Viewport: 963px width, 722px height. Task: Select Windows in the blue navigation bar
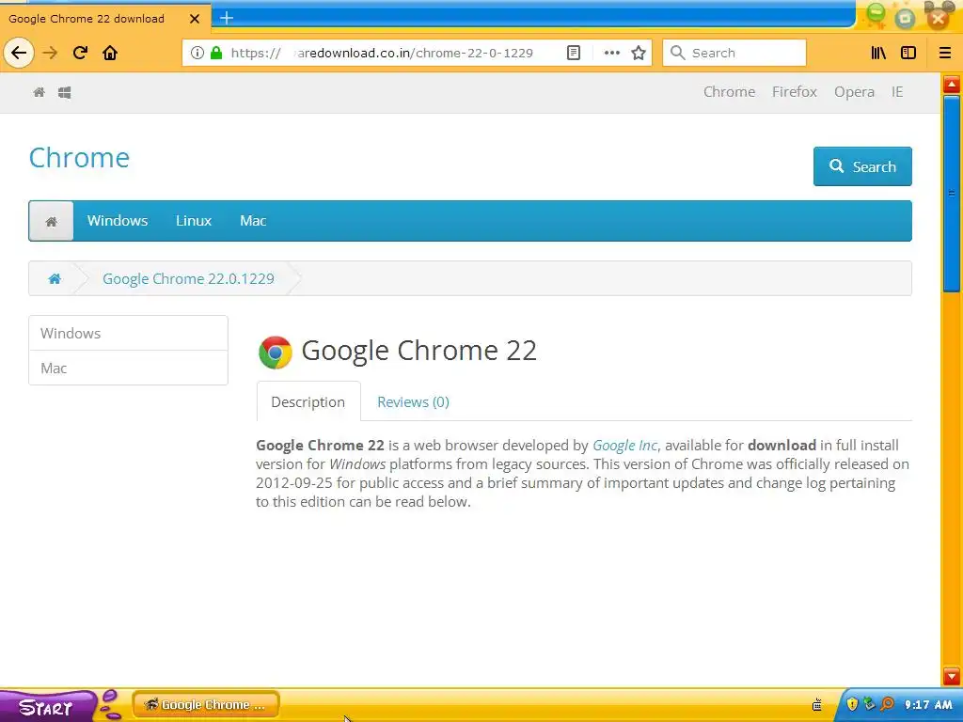point(118,220)
